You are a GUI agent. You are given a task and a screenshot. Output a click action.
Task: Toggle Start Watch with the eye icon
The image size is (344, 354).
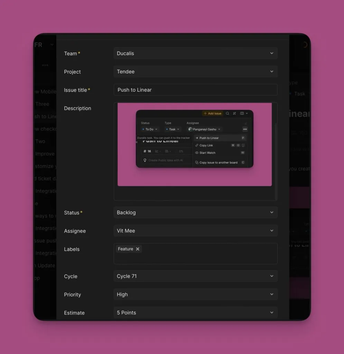click(196, 153)
